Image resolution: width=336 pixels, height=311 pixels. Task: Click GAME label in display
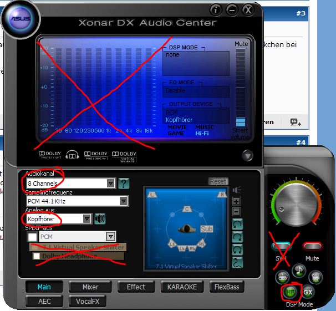tap(176, 133)
